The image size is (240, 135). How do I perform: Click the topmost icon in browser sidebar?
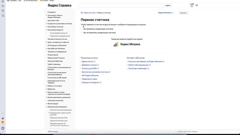coord(3,1)
